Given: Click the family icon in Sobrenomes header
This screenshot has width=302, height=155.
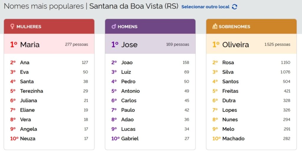Looking at the screenshot, I should click(x=215, y=26).
